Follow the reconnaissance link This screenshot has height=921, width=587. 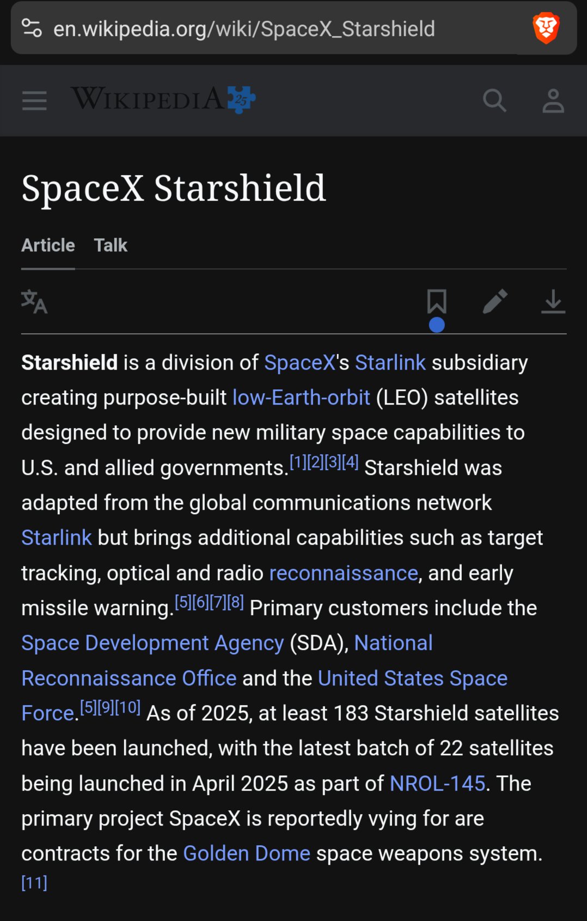click(344, 573)
